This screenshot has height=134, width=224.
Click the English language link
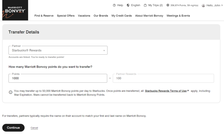point(136,5)
